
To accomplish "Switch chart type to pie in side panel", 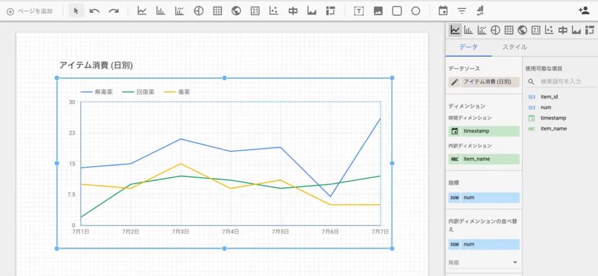I will click(x=495, y=30).
